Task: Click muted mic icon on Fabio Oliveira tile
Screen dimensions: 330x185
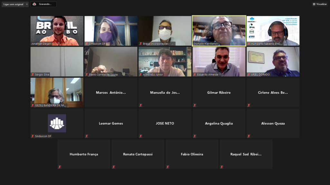Action: (x=168, y=167)
